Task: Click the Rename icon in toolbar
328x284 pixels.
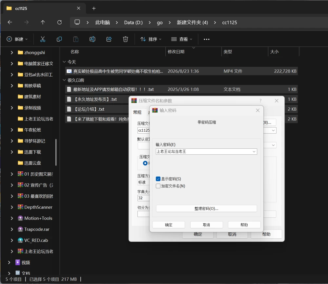Action: click(x=92, y=39)
